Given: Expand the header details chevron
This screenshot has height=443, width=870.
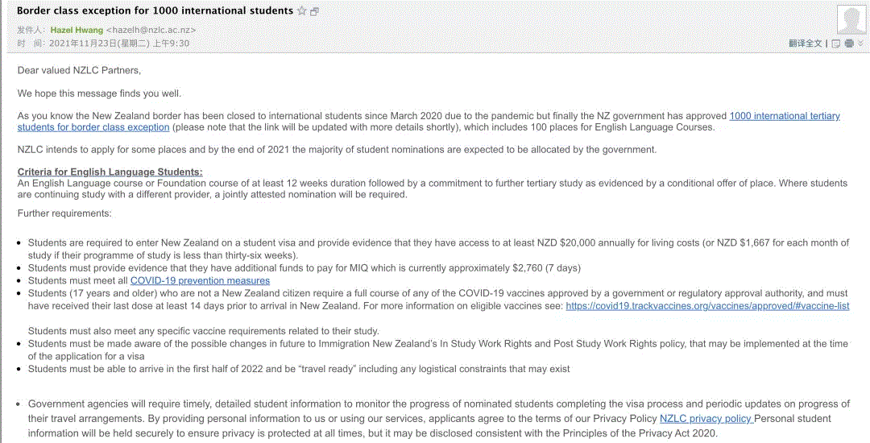Looking at the screenshot, I should [861, 43].
